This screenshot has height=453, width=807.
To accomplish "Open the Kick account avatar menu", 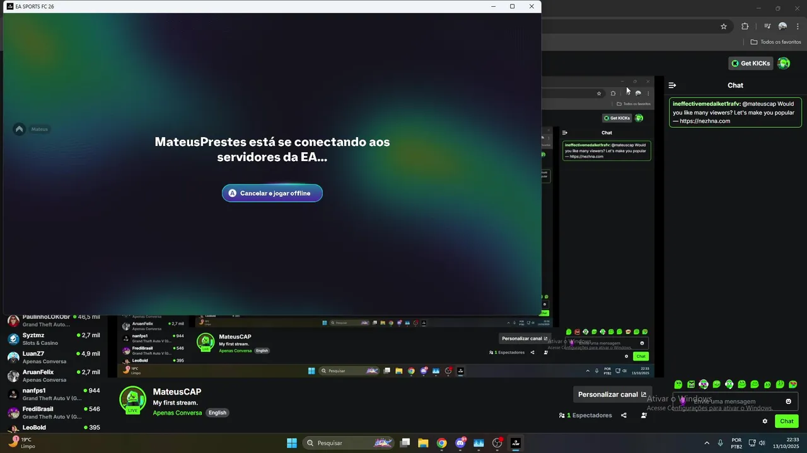I will 784,64.
